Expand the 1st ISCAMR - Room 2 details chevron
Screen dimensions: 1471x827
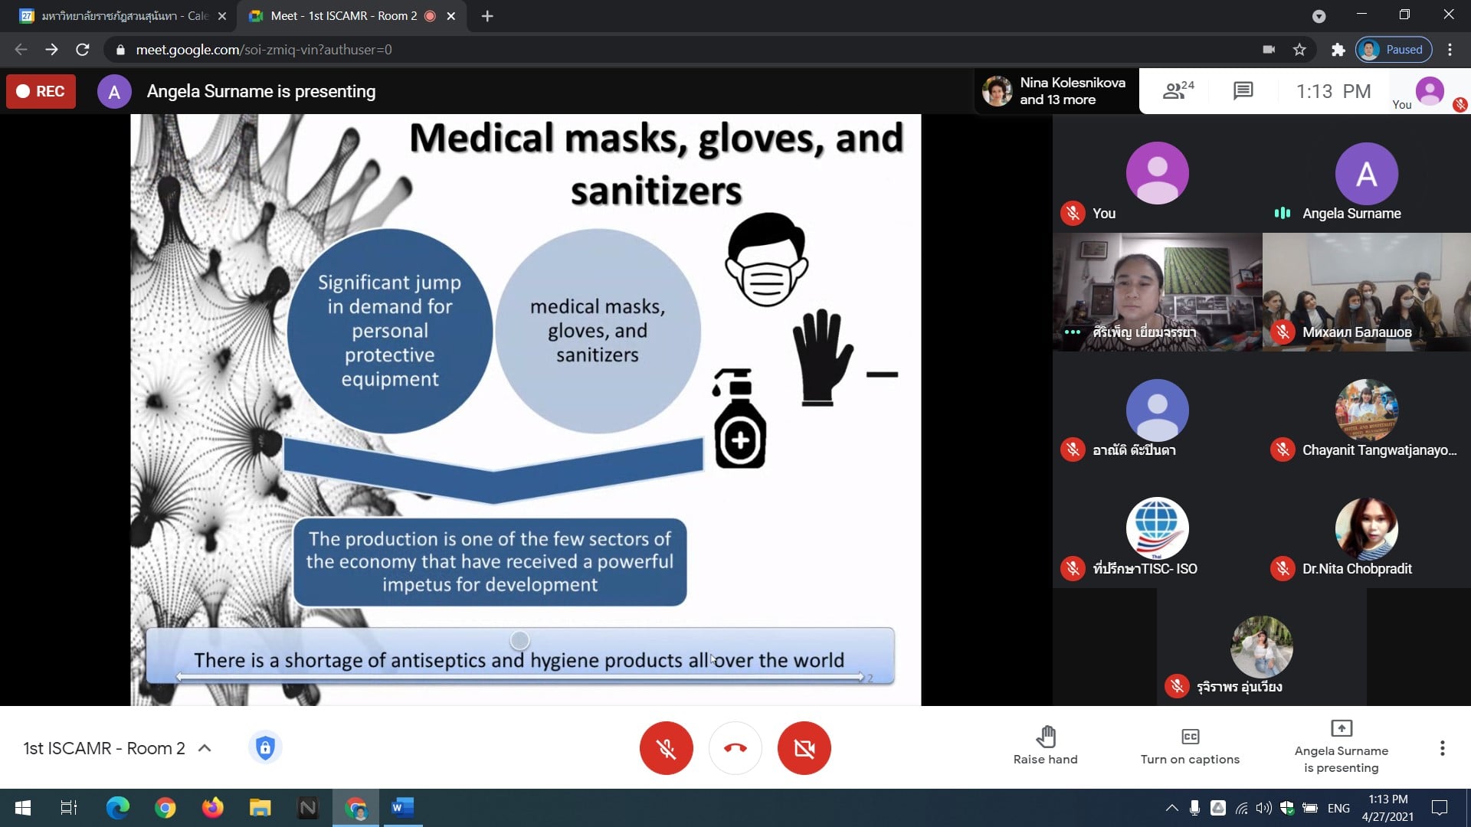[205, 748]
